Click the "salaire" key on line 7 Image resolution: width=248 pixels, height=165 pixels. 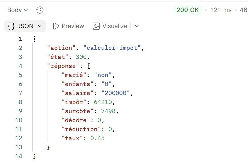point(78,93)
